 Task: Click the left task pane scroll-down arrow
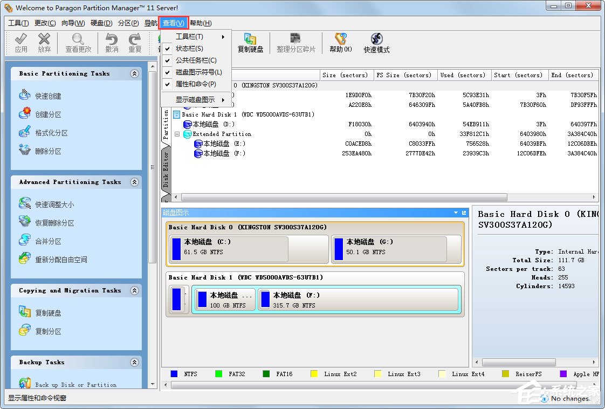[153, 384]
